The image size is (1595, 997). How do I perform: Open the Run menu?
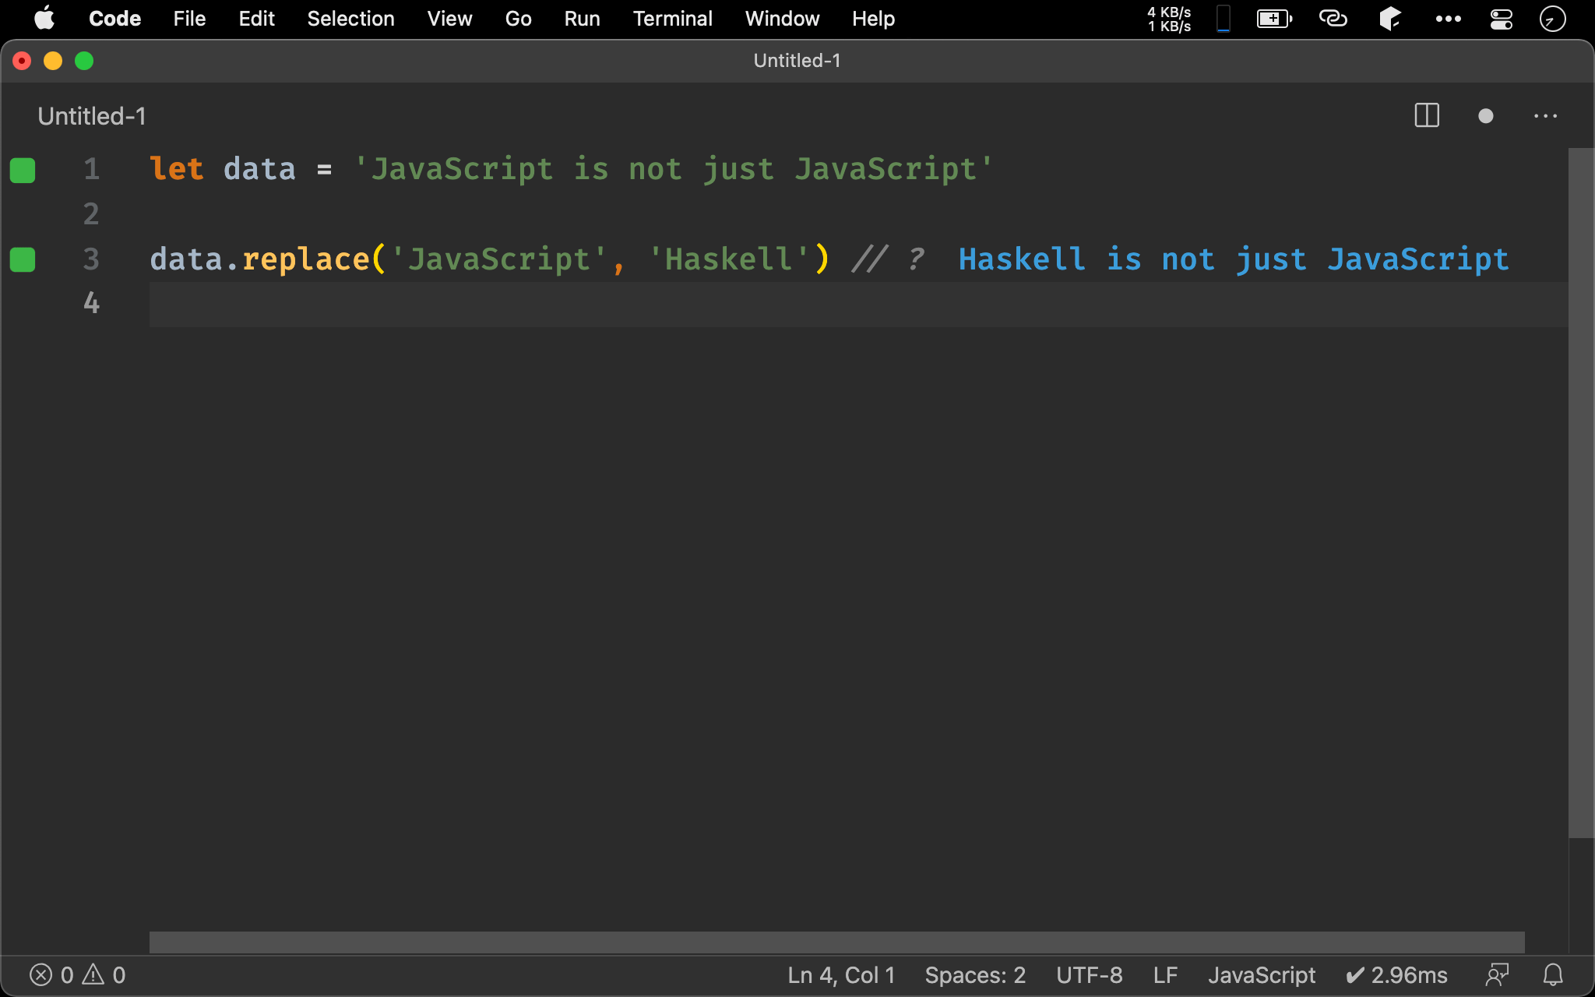[x=582, y=19]
